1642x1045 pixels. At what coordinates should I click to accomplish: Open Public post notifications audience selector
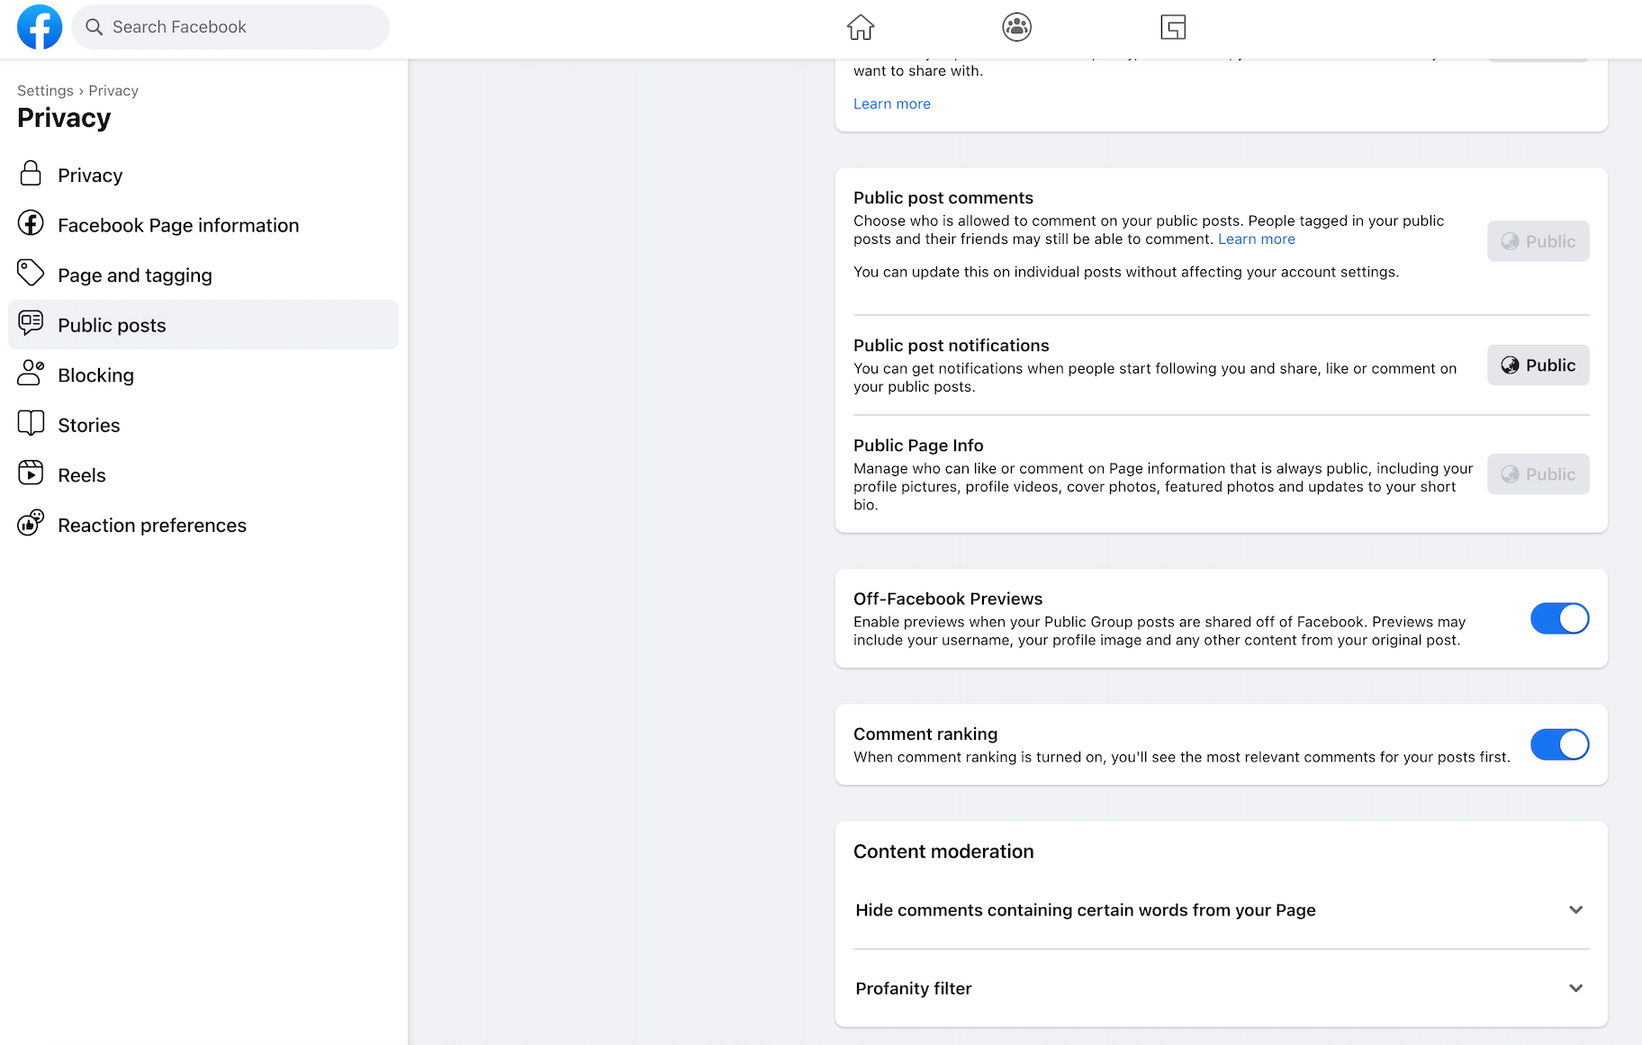(x=1538, y=365)
